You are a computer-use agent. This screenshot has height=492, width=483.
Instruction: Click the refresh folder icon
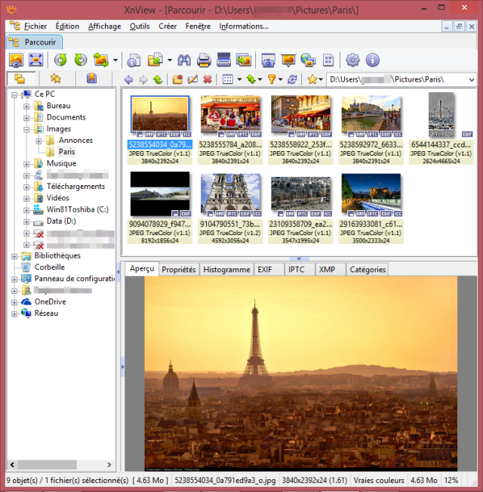[292, 79]
